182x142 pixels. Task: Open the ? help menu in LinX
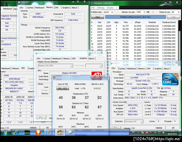point(117,8)
